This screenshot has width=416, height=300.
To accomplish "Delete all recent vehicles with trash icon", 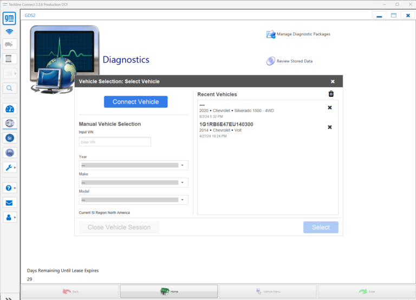I will coord(331,94).
